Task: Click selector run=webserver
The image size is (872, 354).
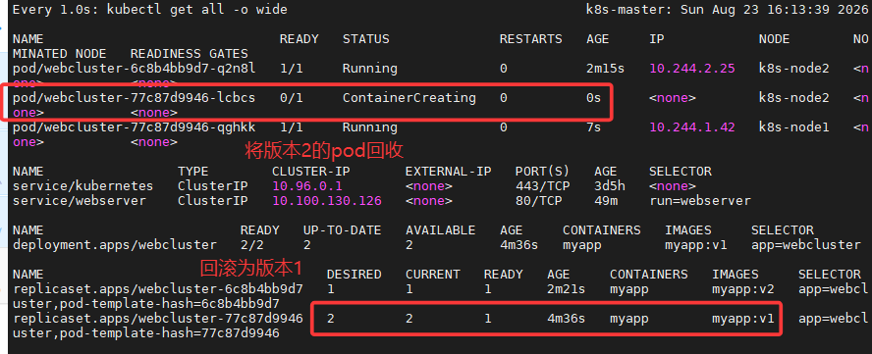Action: 700,201
